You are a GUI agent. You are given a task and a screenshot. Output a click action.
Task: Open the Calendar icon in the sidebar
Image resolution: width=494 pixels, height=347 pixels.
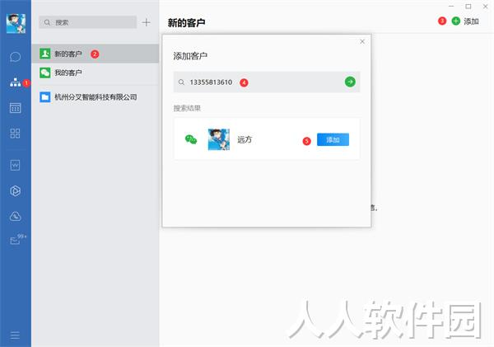tap(15, 108)
